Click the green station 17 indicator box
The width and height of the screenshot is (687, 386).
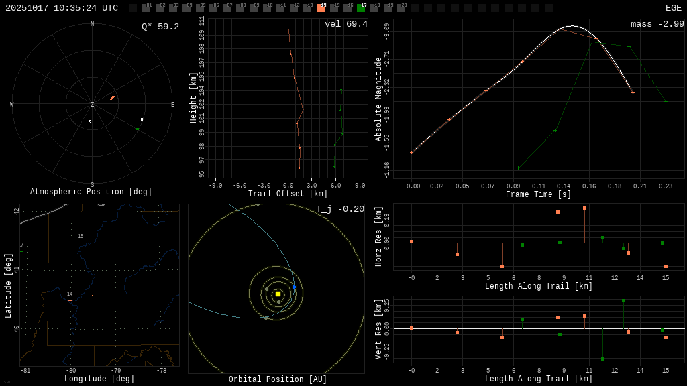pos(361,8)
